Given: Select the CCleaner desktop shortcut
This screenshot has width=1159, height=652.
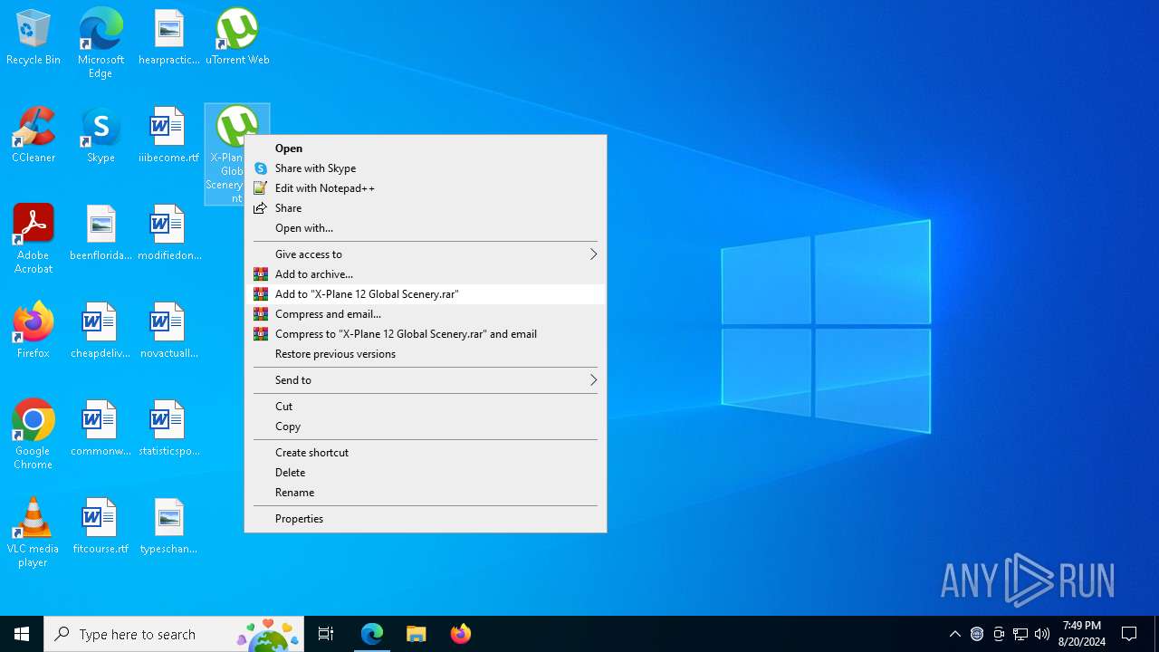Looking at the screenshot, I should pyautogui.click(x=34, y=136).
